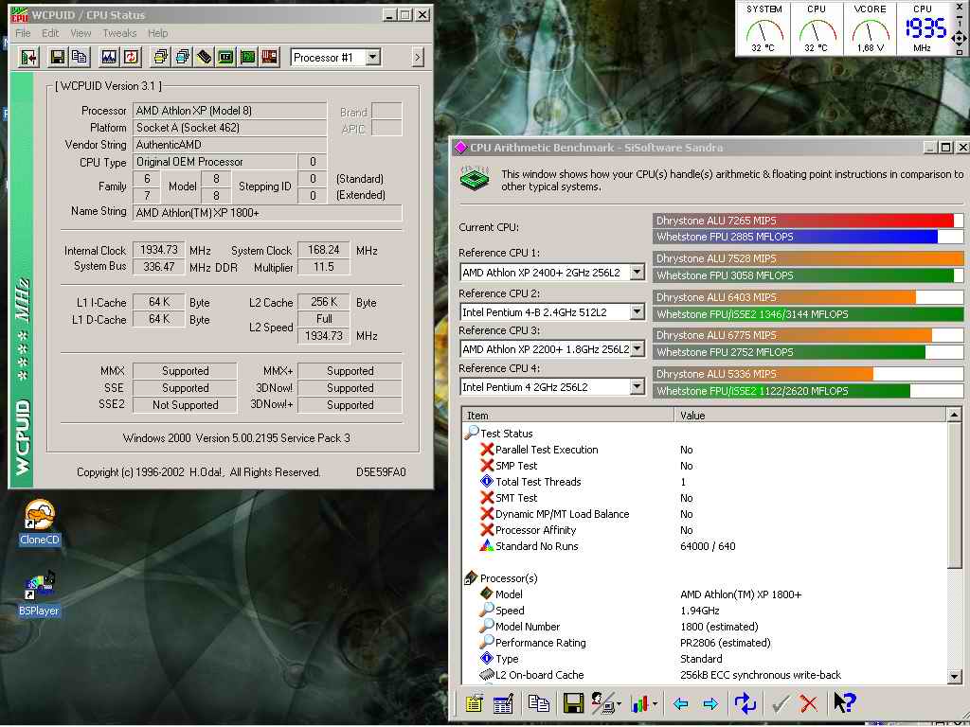Open the Reference CPU 2 dropdown
Screen dimensions: 970x727
pyautogui.click(x=637, y=312)
